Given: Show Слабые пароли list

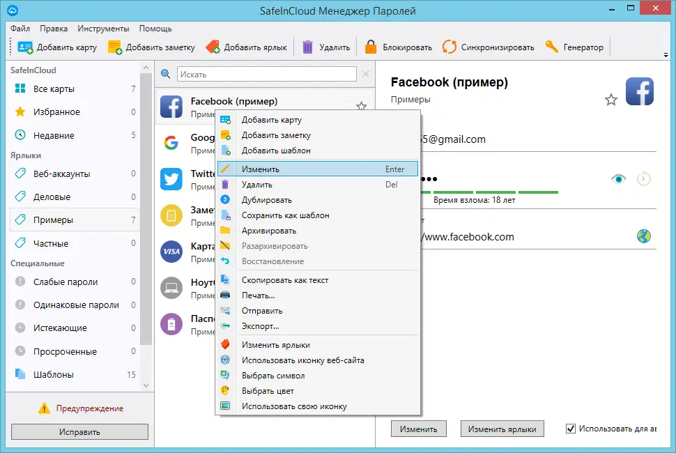Looking at the screenshot, I should (x=75, y=282).
